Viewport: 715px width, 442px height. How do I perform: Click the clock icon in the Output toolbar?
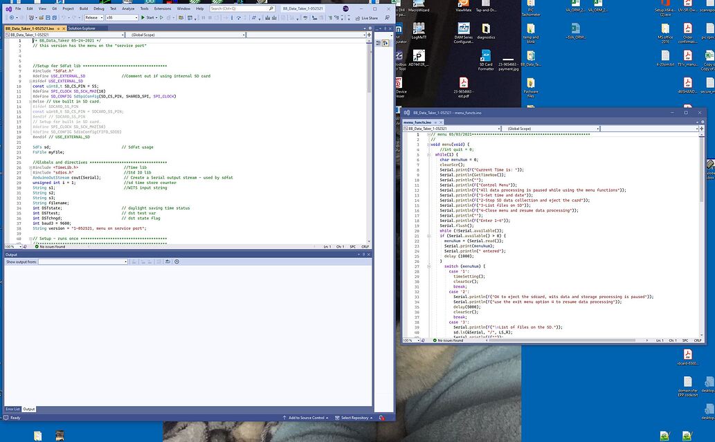pos(177,261)
